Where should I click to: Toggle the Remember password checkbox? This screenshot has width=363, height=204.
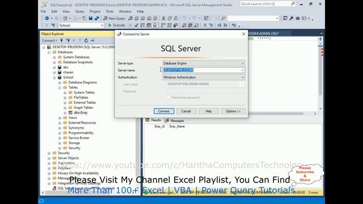tap(168, 97)
